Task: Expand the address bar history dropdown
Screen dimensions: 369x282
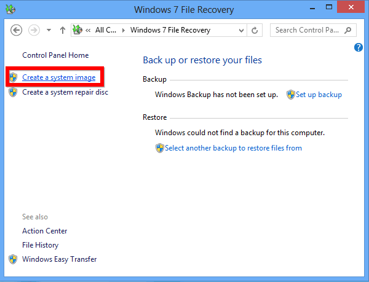Action: click(242, 30)
